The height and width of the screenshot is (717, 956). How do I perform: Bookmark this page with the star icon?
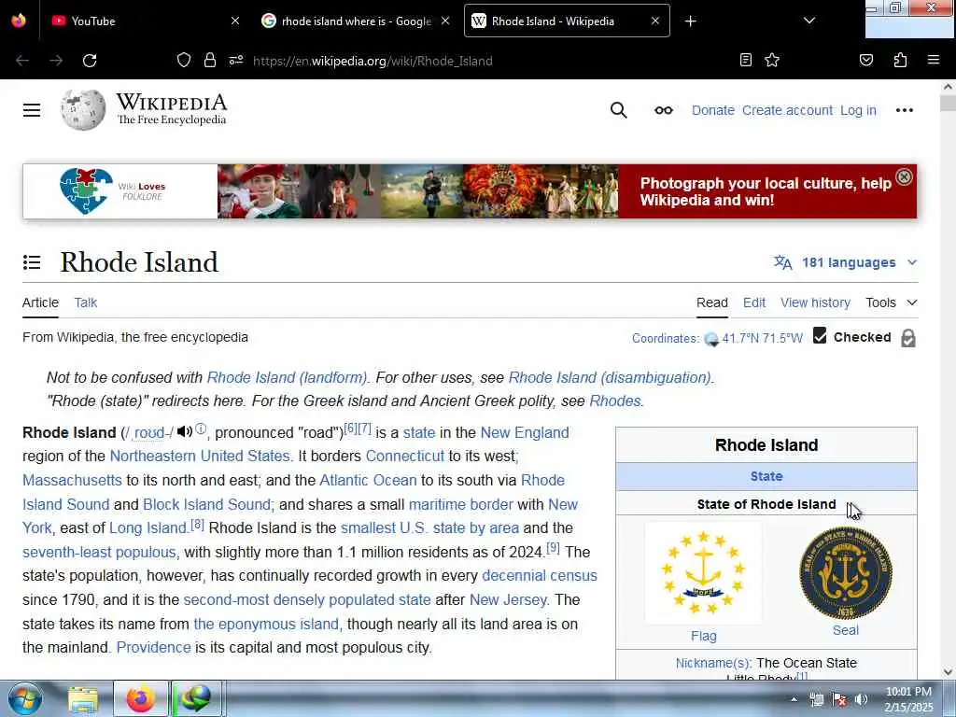coord(772,60)
